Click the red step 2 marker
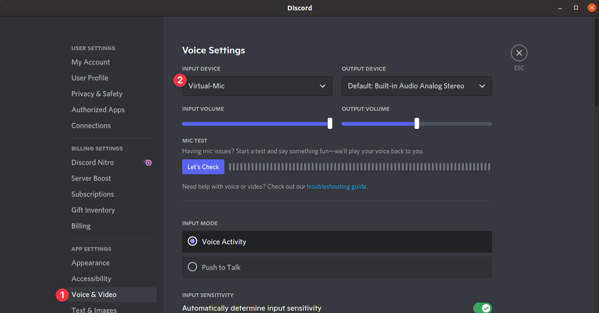 coord(180,80)
